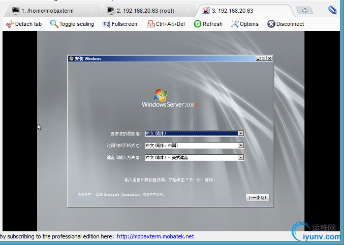Click terminal icon on /home/mobaxterm tab

click(15, 11)
